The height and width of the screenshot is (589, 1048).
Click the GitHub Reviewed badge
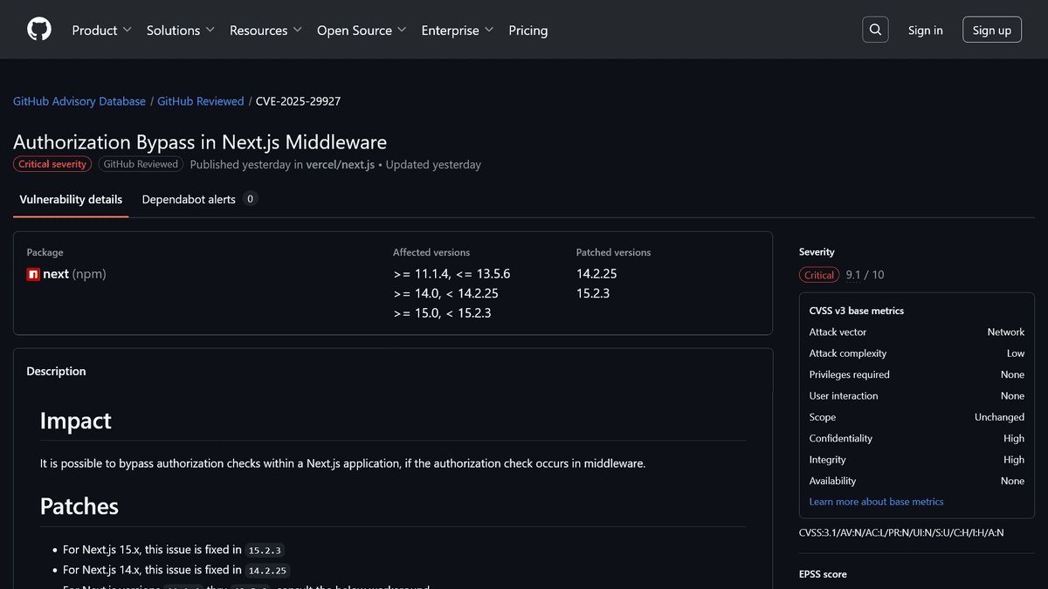140,164
